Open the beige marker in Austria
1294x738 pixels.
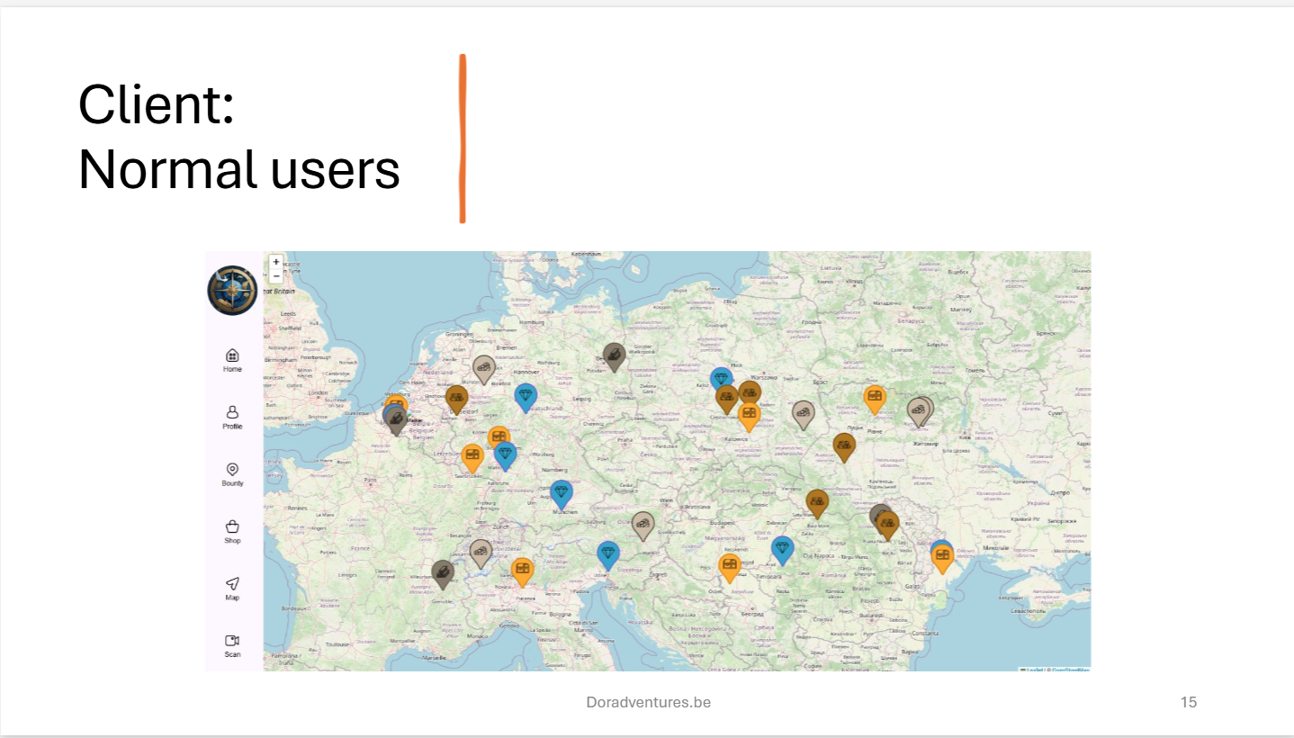(643, 526)
